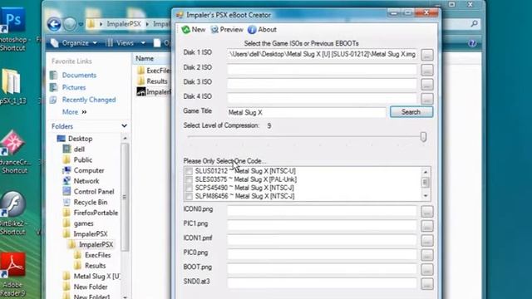
Task: Click code list scroll down arrow
Action: [425, 196]
